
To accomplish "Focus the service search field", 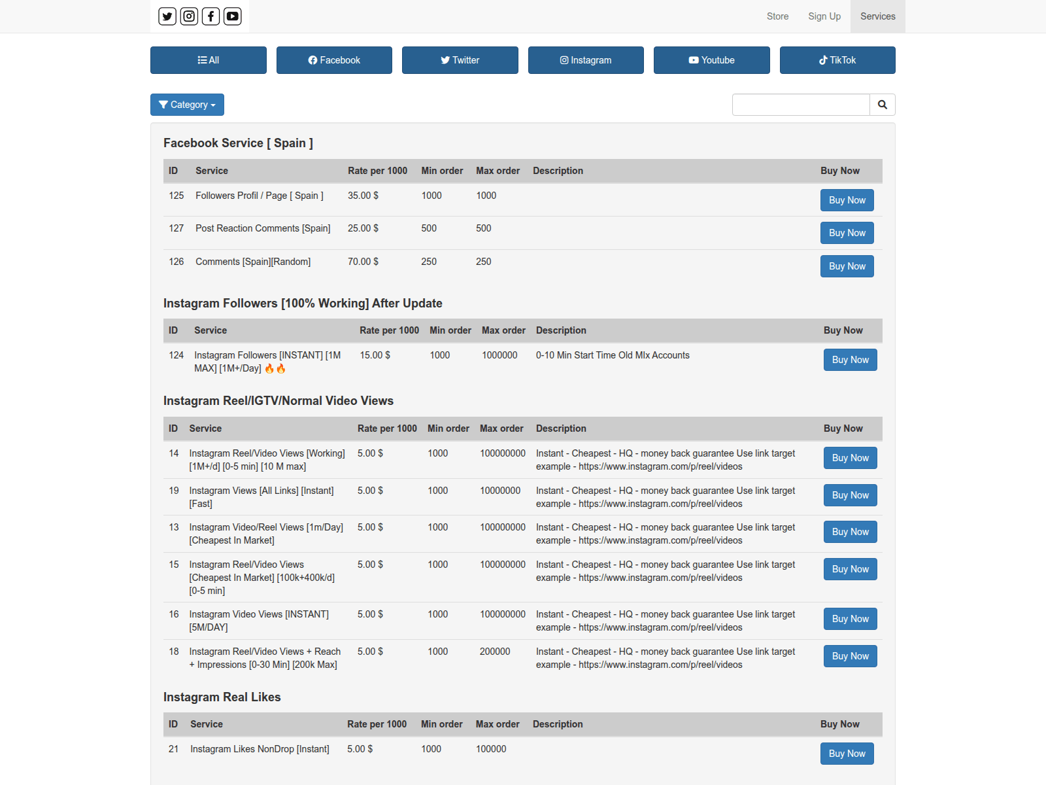I will 801,105.
